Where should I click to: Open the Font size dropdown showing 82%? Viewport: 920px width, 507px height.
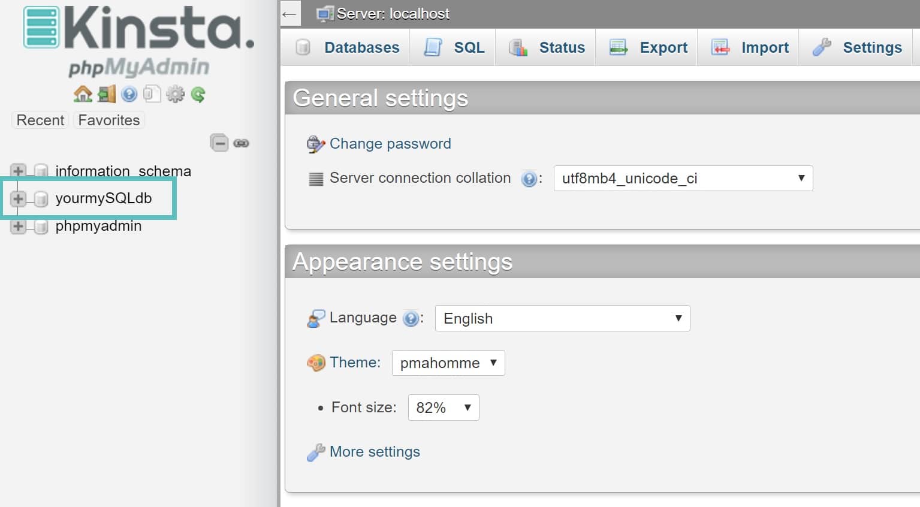tap(444, 408)
